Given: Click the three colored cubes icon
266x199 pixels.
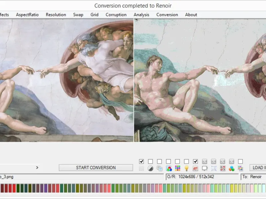Looking at the screenshot, I should 231,168.
